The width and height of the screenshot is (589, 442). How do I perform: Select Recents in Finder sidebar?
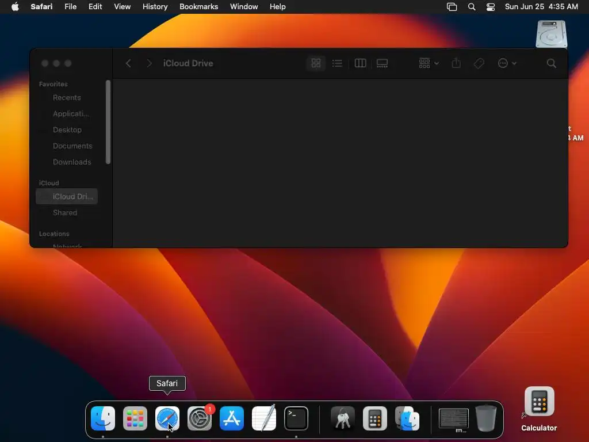click(x=67, y=98)
